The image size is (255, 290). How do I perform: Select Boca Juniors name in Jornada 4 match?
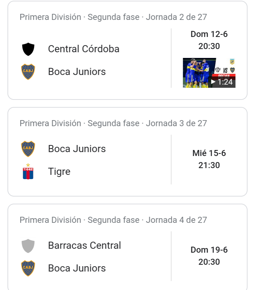pos(77,268)
